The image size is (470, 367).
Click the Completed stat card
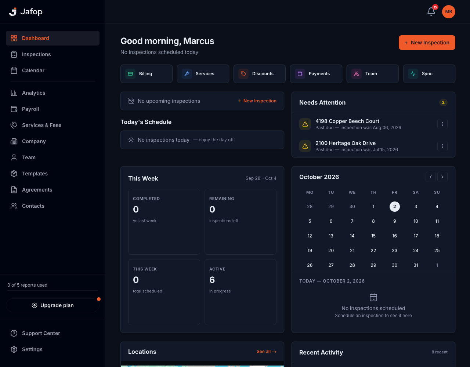[x=164, y=222]
